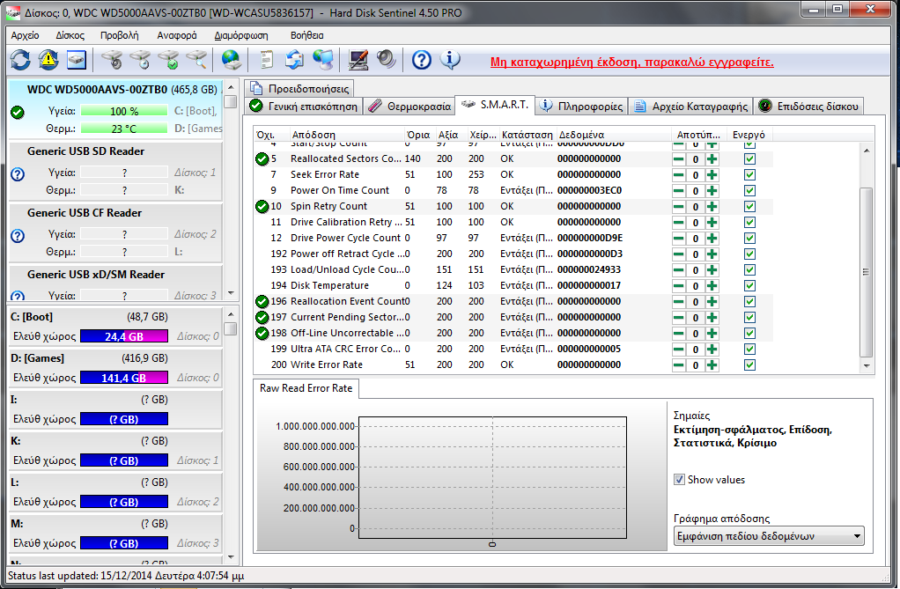900x589 pixels.
Task: Switch to the Αρχείο Καταγραφής tab
Action: click(690, 107)
